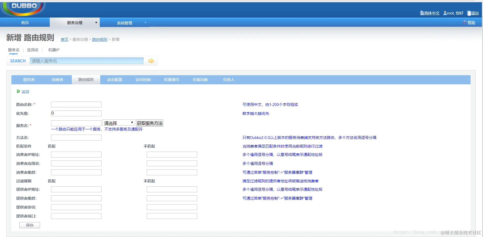
Task: Click the 帮助 help link
Action: click(x=471, y=23)
